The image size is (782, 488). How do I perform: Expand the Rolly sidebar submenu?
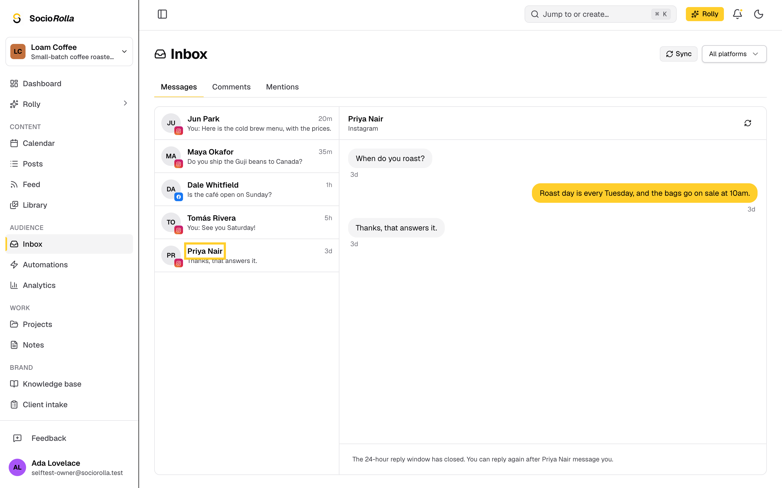(x=125, y=103)
